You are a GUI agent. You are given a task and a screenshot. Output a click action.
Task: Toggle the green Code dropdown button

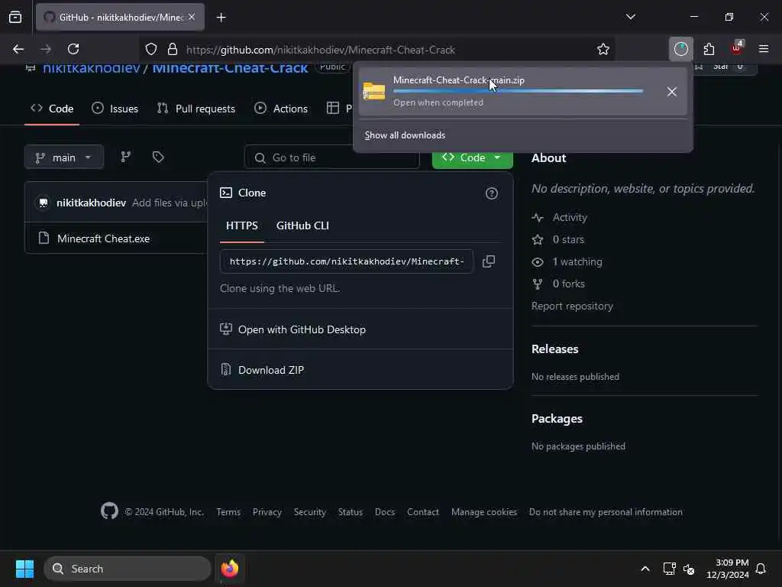(x=472, y=157)
